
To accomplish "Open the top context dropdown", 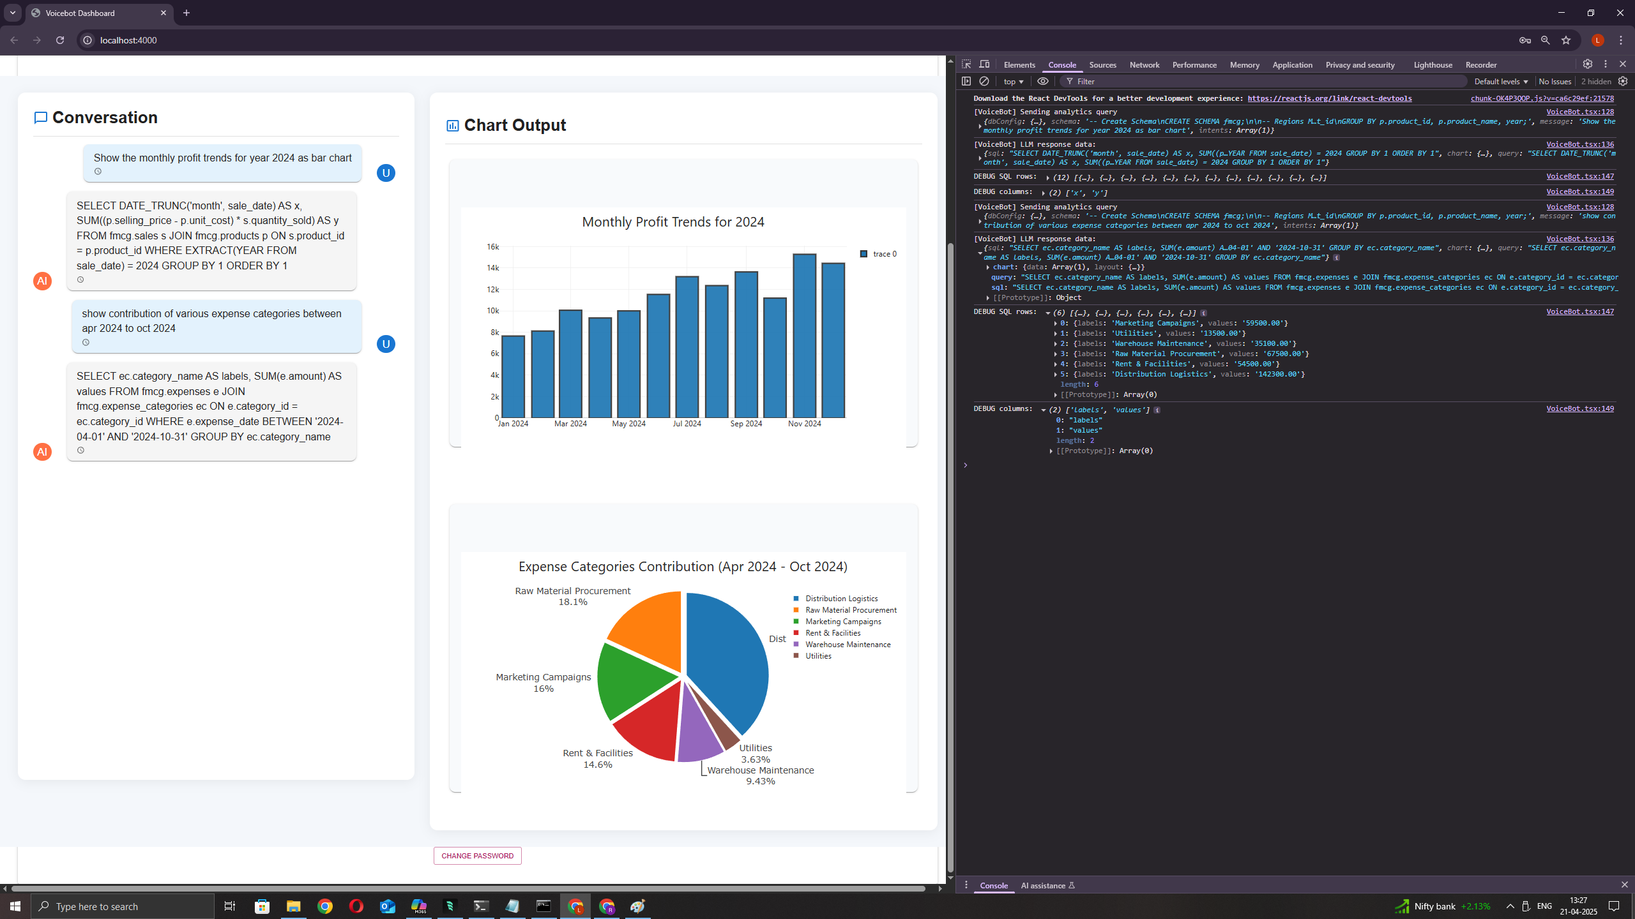I will tap(1013, 82).
